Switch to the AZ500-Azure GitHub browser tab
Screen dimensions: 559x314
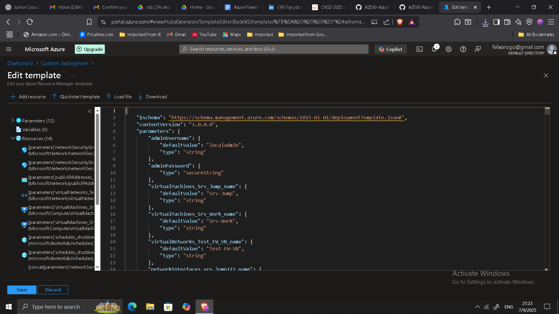coord(374,7)
